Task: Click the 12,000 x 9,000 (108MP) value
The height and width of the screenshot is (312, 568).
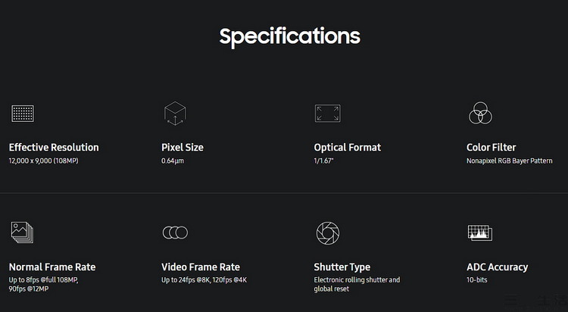Action: point(43,161)
